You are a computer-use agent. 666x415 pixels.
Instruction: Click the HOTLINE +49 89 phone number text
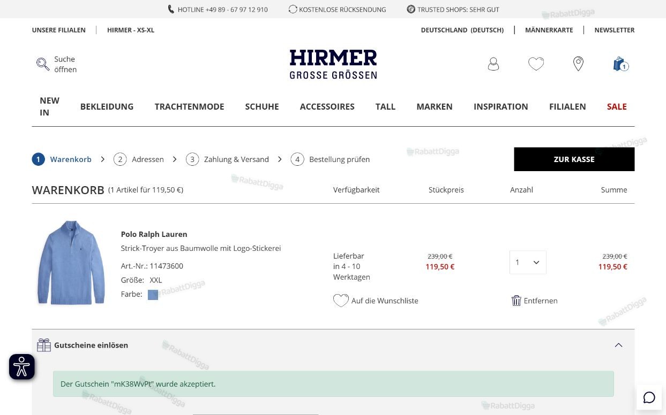click(222, 10)
